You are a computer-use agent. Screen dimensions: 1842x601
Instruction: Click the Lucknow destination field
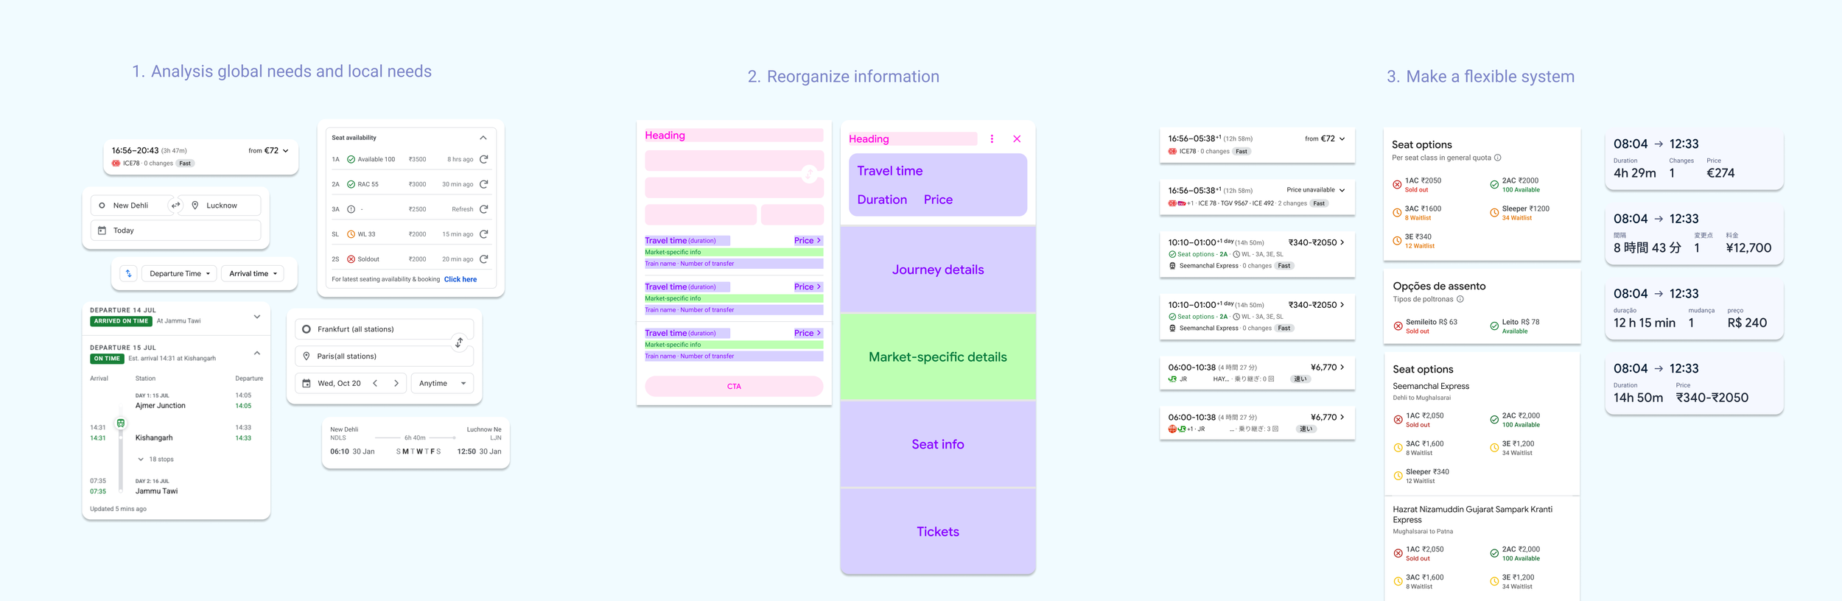(x=222, y=205)
